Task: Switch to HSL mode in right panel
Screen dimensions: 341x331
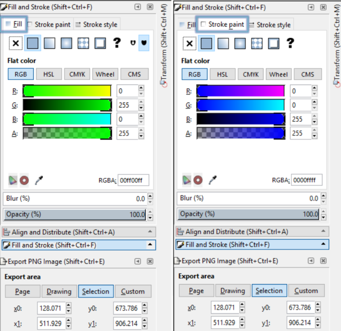Action: click(x=223, y=74)
